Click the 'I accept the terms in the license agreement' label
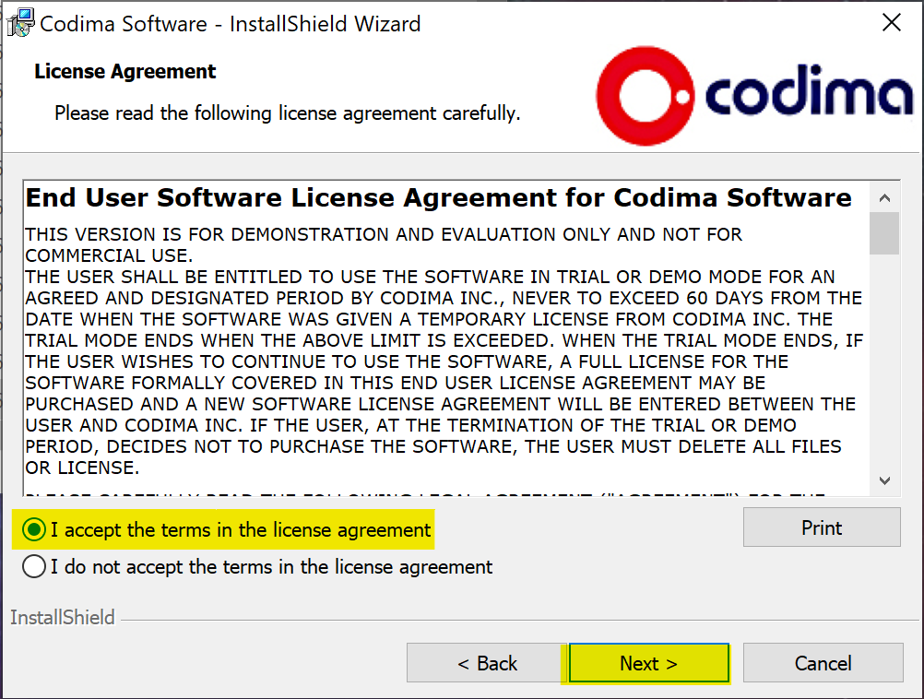 (x=241, y=530)
